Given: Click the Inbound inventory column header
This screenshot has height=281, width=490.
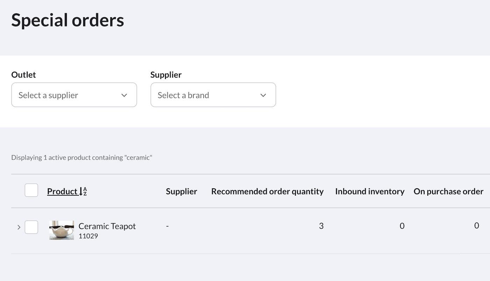Looking at the screenshot, I should click(x=370, y=191).
